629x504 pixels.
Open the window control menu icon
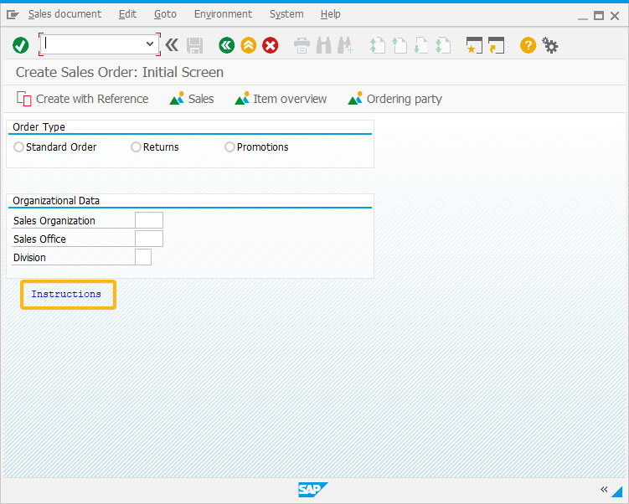pyautogui.click(x=13, y=15)
